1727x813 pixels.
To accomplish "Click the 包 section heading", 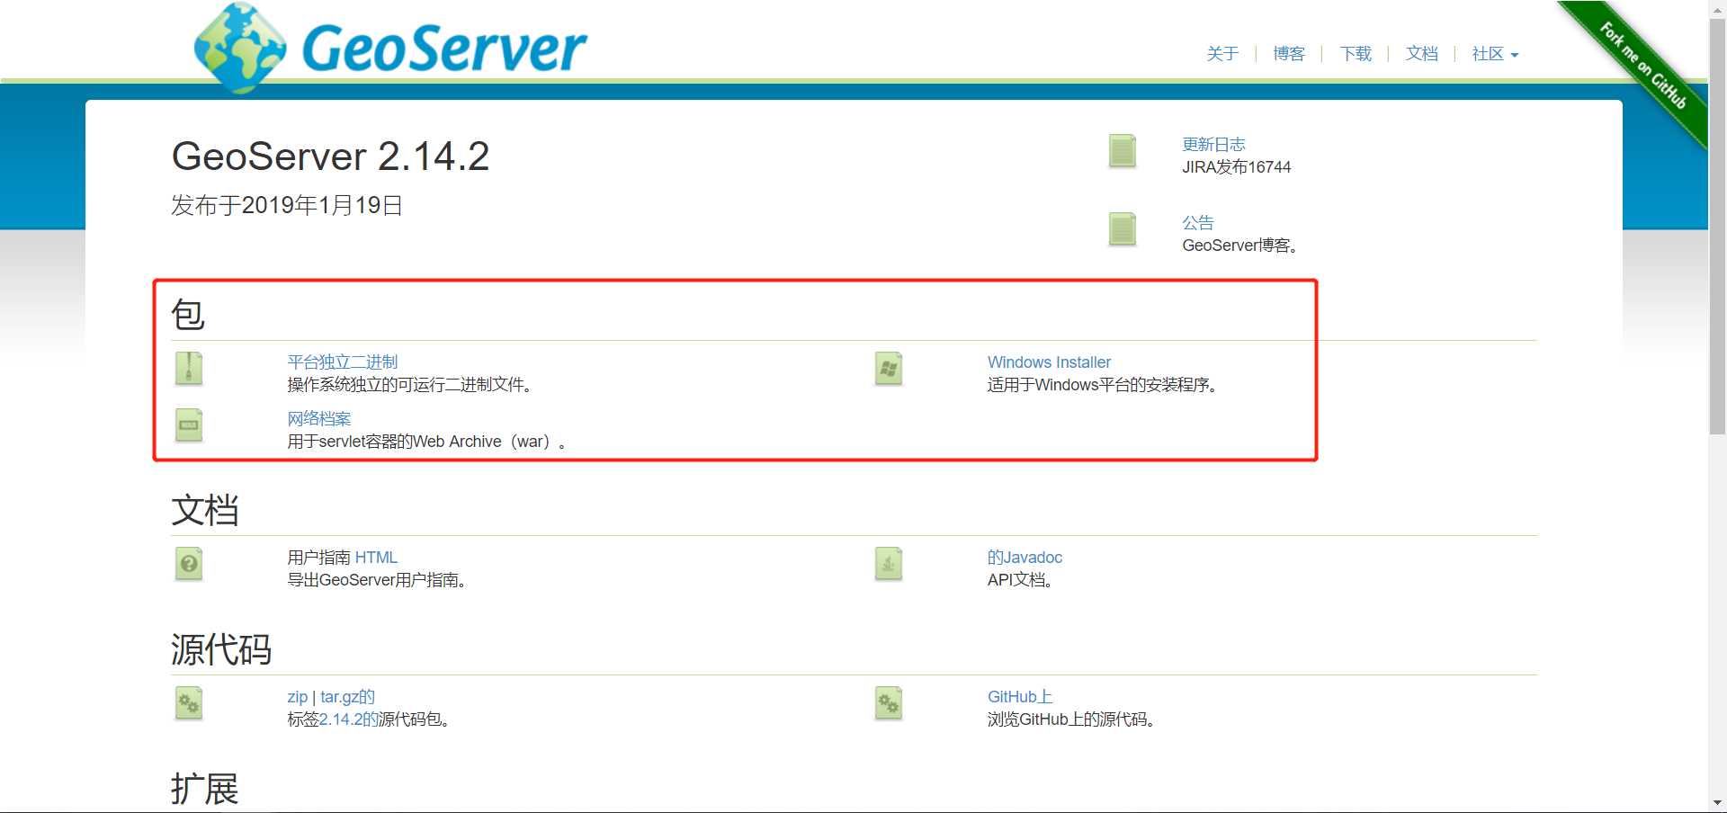I will (188, 315).
